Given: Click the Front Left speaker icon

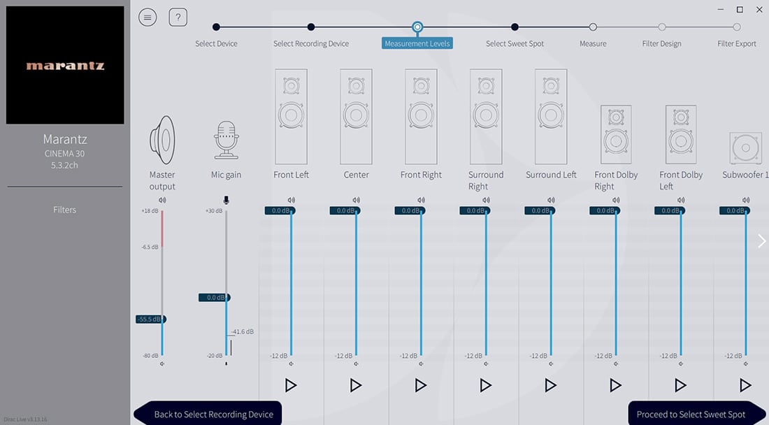Looking at the screenshot, I should click(x=291, y=116).
